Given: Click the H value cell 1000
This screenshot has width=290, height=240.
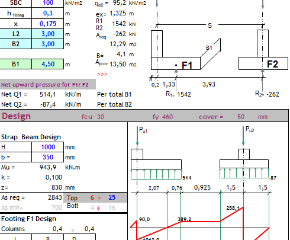Looking at the screenshot, I should 48,147.
